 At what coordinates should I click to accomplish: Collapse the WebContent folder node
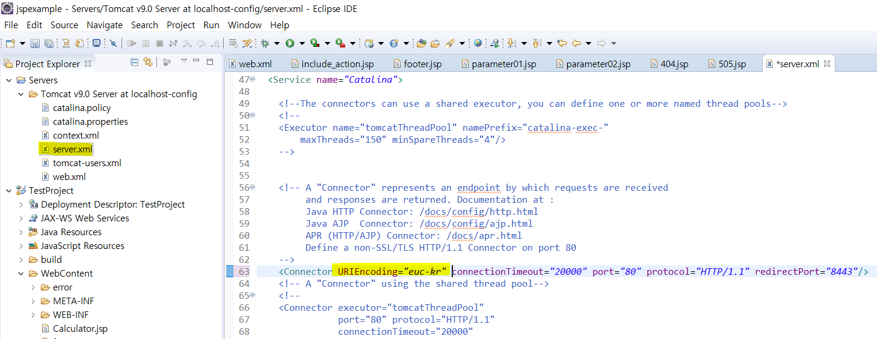pyautogui.click(x=20, y=273)
